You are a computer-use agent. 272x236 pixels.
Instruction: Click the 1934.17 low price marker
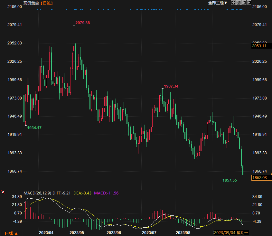point(34,128)
